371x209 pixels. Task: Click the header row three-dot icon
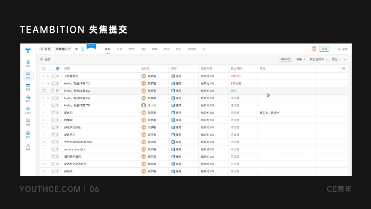52,69
